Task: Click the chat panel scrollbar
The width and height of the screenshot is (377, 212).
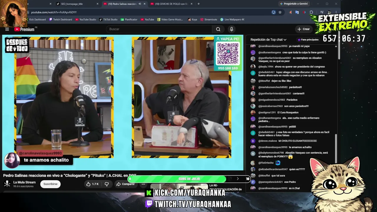Action: (x=336, y=149)
